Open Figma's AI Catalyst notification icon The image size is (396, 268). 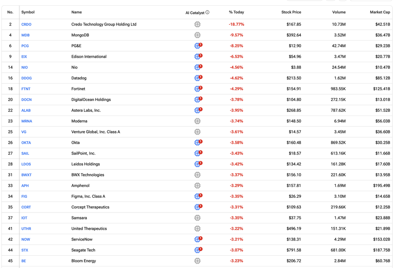tap(198, 196)
